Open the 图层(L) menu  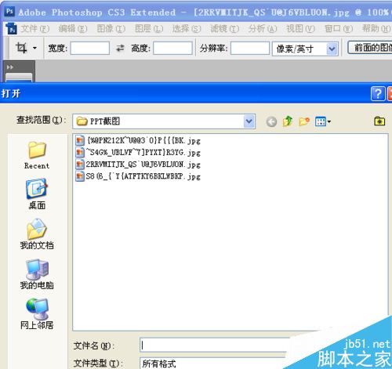[x=149, y=28]
